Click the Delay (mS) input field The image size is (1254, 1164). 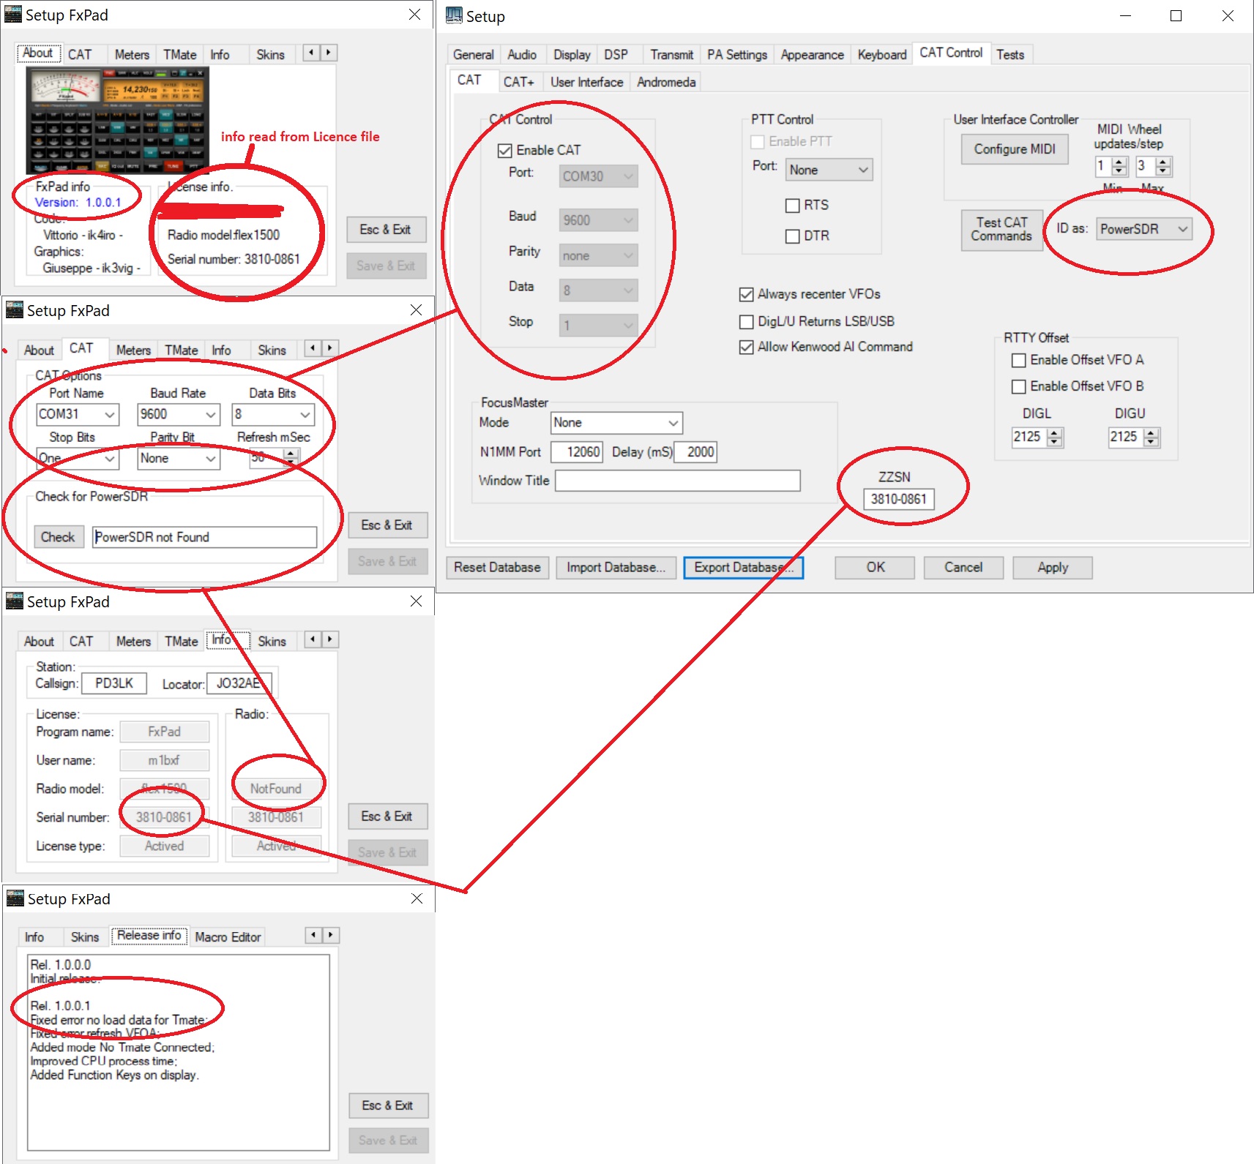point(695,452)
